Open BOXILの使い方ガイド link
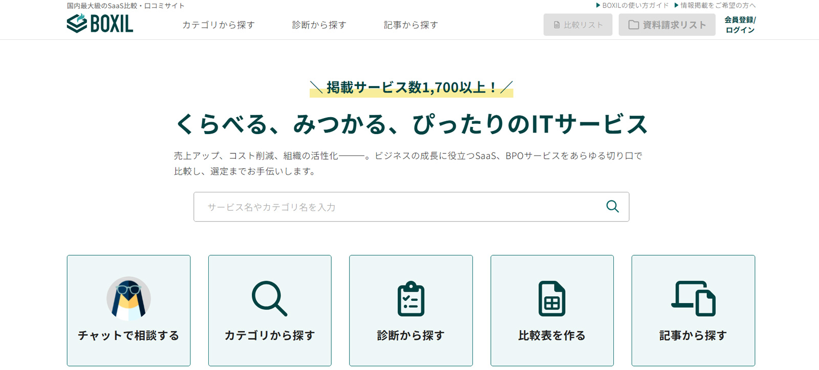 pyautogui.click(x=632, y=5)
